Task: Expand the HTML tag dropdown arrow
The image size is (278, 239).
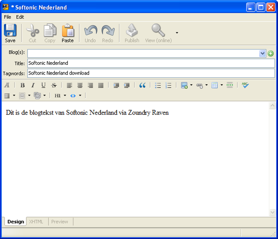Action: pos(80,95)
